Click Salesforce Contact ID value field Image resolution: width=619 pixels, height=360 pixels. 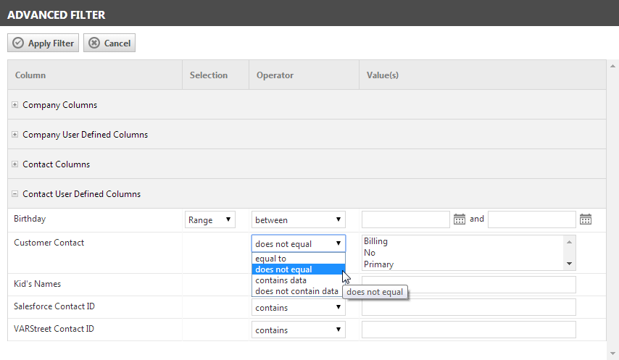pos(468,307)
